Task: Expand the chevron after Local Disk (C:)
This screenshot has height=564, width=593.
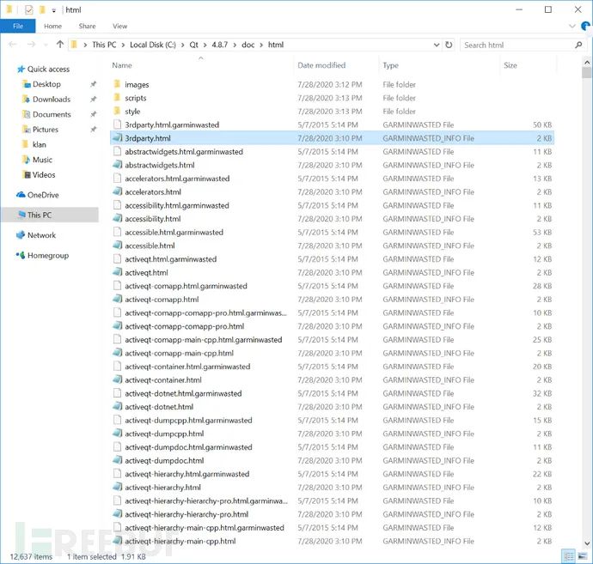Action: (183, 45)
